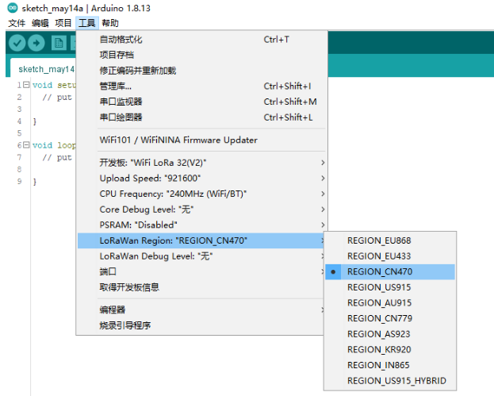Select REGION_KR920 region option
The image size is (494, 396).
pos(390,349)
